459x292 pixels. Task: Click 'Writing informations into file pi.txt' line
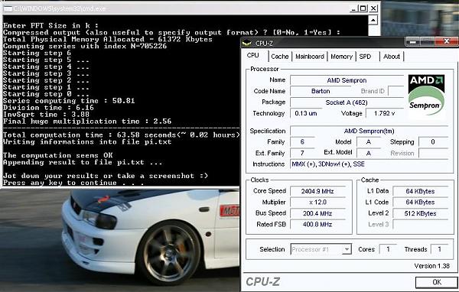coord(87,141)
